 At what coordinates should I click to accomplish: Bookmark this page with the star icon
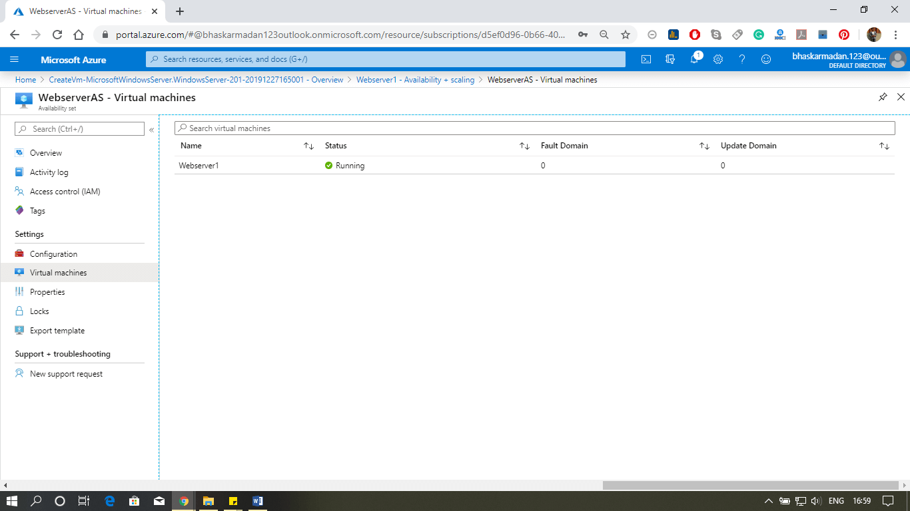pyautogui.click(x=625, y=35)
